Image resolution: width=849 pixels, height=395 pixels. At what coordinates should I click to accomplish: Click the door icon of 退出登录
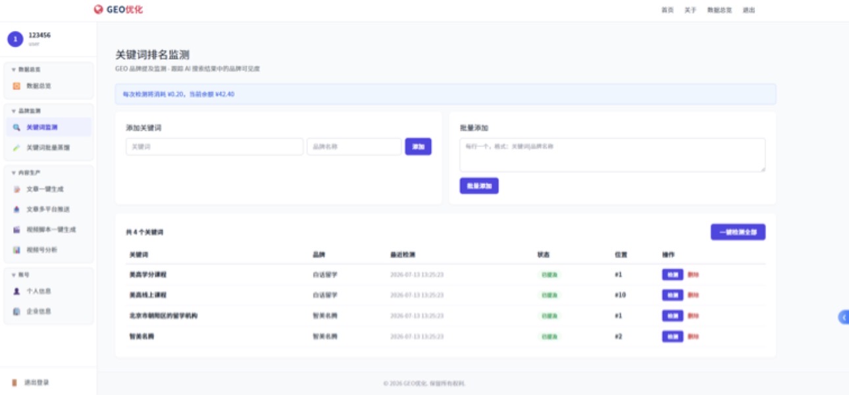click(15, 383)
